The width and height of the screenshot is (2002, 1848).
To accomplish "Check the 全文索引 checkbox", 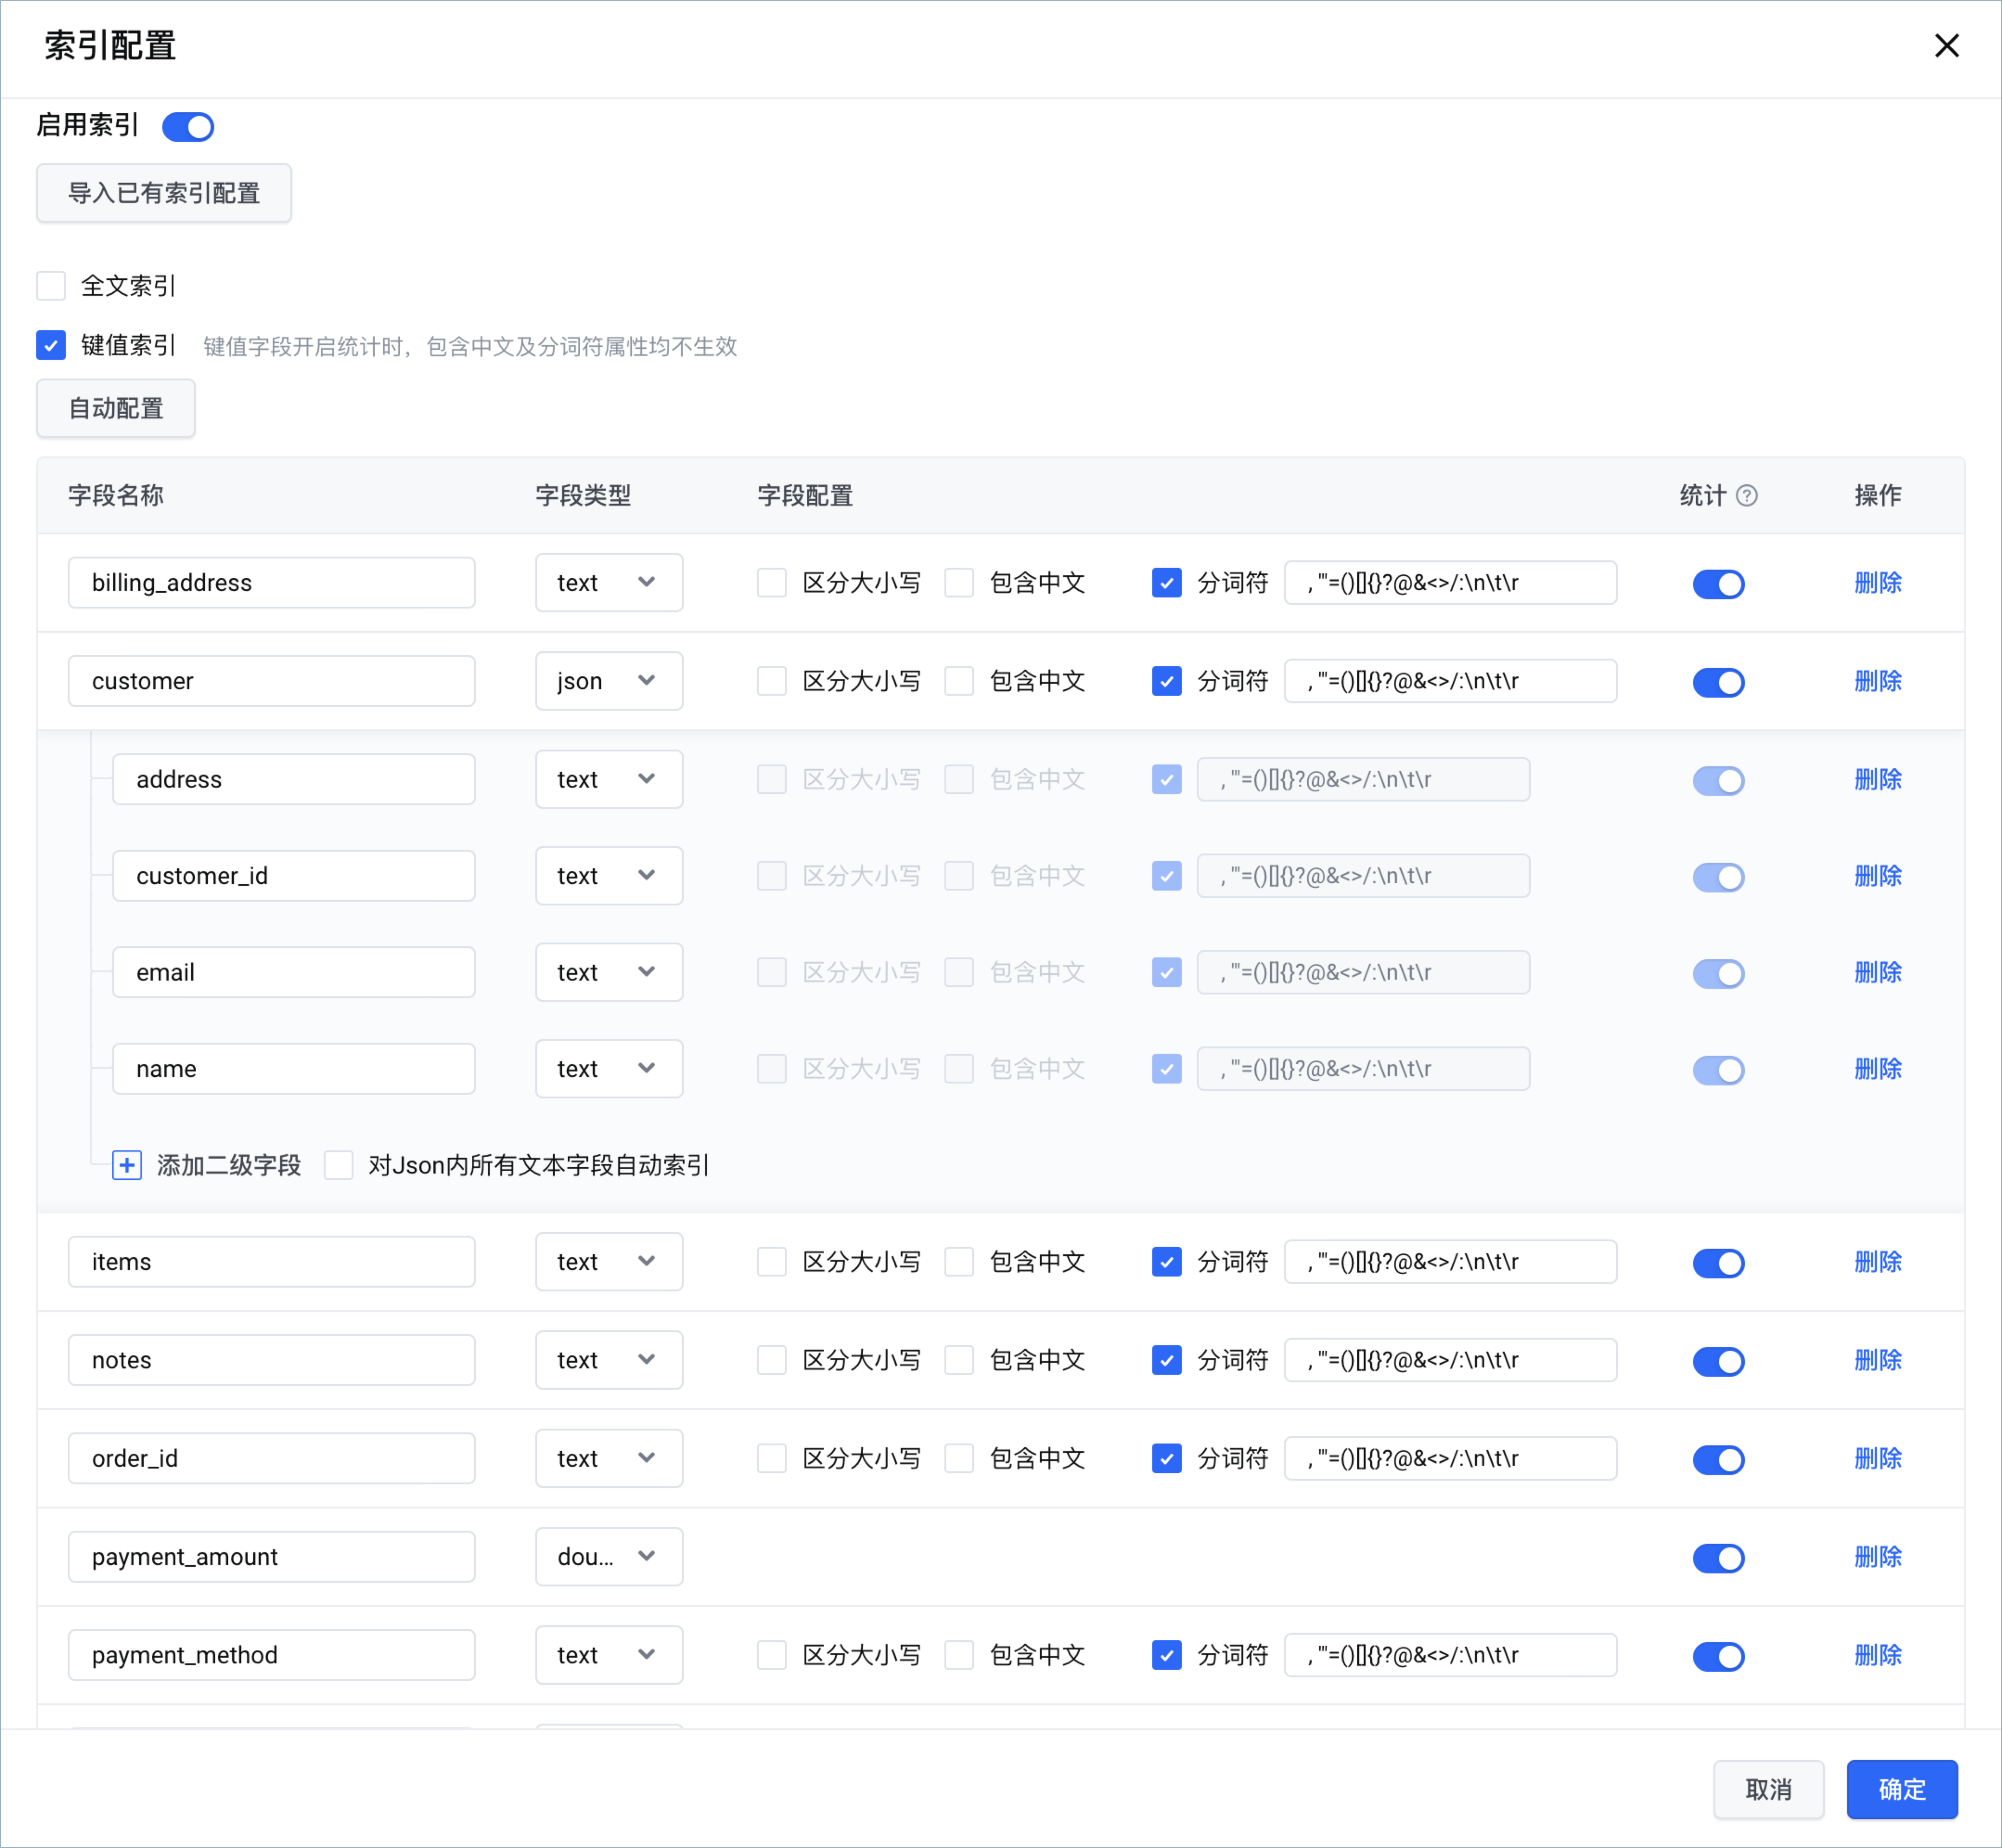I will coord(51,286).
